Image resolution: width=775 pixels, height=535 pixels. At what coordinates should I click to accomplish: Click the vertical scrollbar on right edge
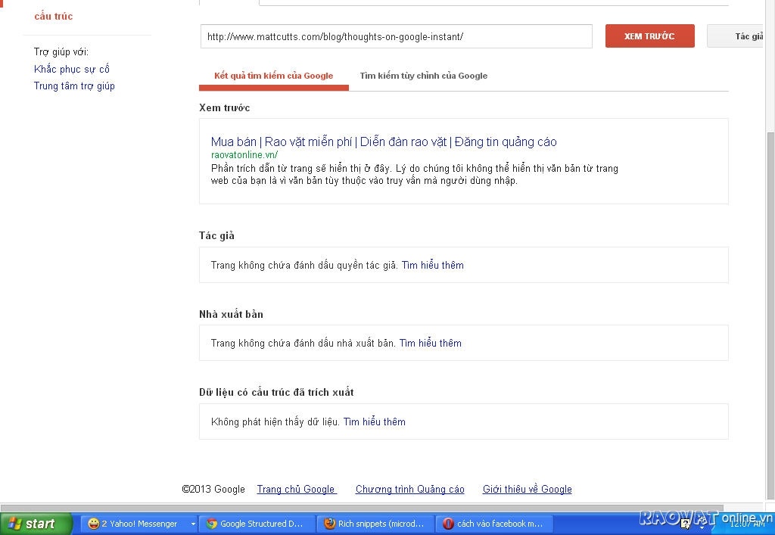tap(770, 316)
